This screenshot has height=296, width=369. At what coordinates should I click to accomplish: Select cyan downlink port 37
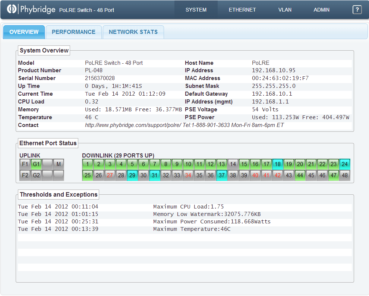point(222,175)
